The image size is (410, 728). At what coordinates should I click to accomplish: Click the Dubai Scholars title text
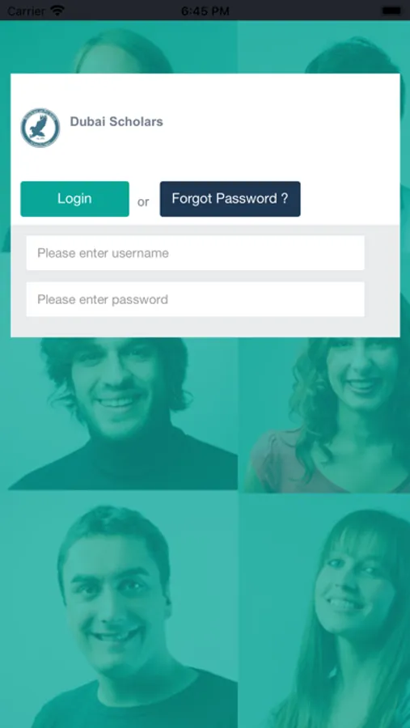(116, 121)
